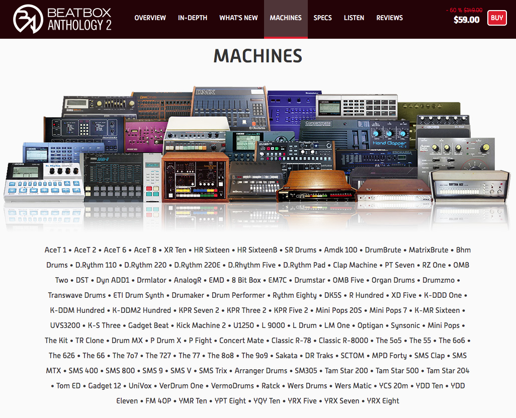Image resolution: width=516 pixels, height=418 pixels.
Task: Click the $59.00 price text
Action: click(x=467, y=20)
